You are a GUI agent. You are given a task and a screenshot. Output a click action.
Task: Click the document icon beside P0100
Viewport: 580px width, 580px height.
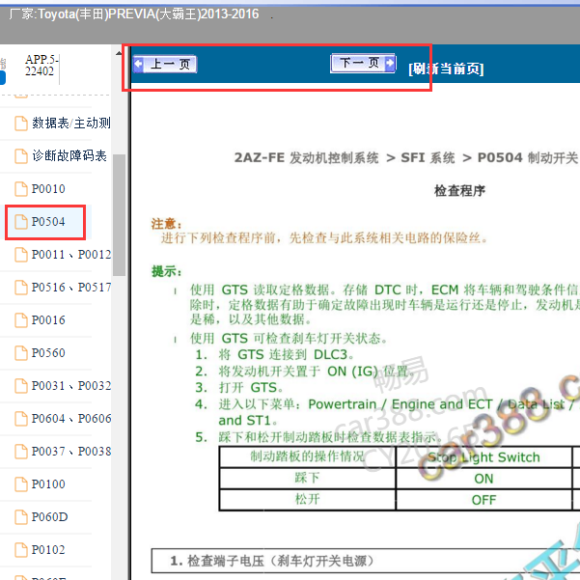[21, 484]
